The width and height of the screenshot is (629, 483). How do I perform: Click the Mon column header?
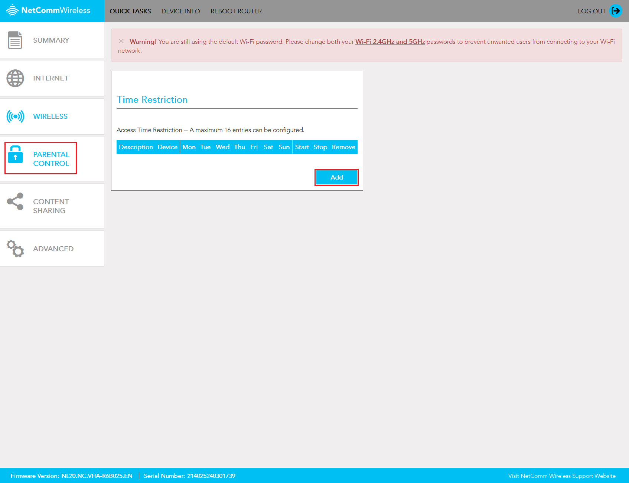click(x=189, y=147)
